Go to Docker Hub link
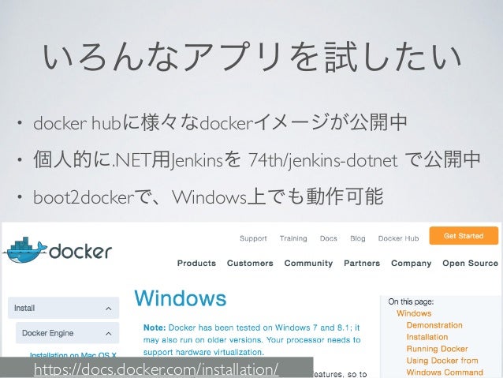503x378 pixels. click(x=398, y=238)
